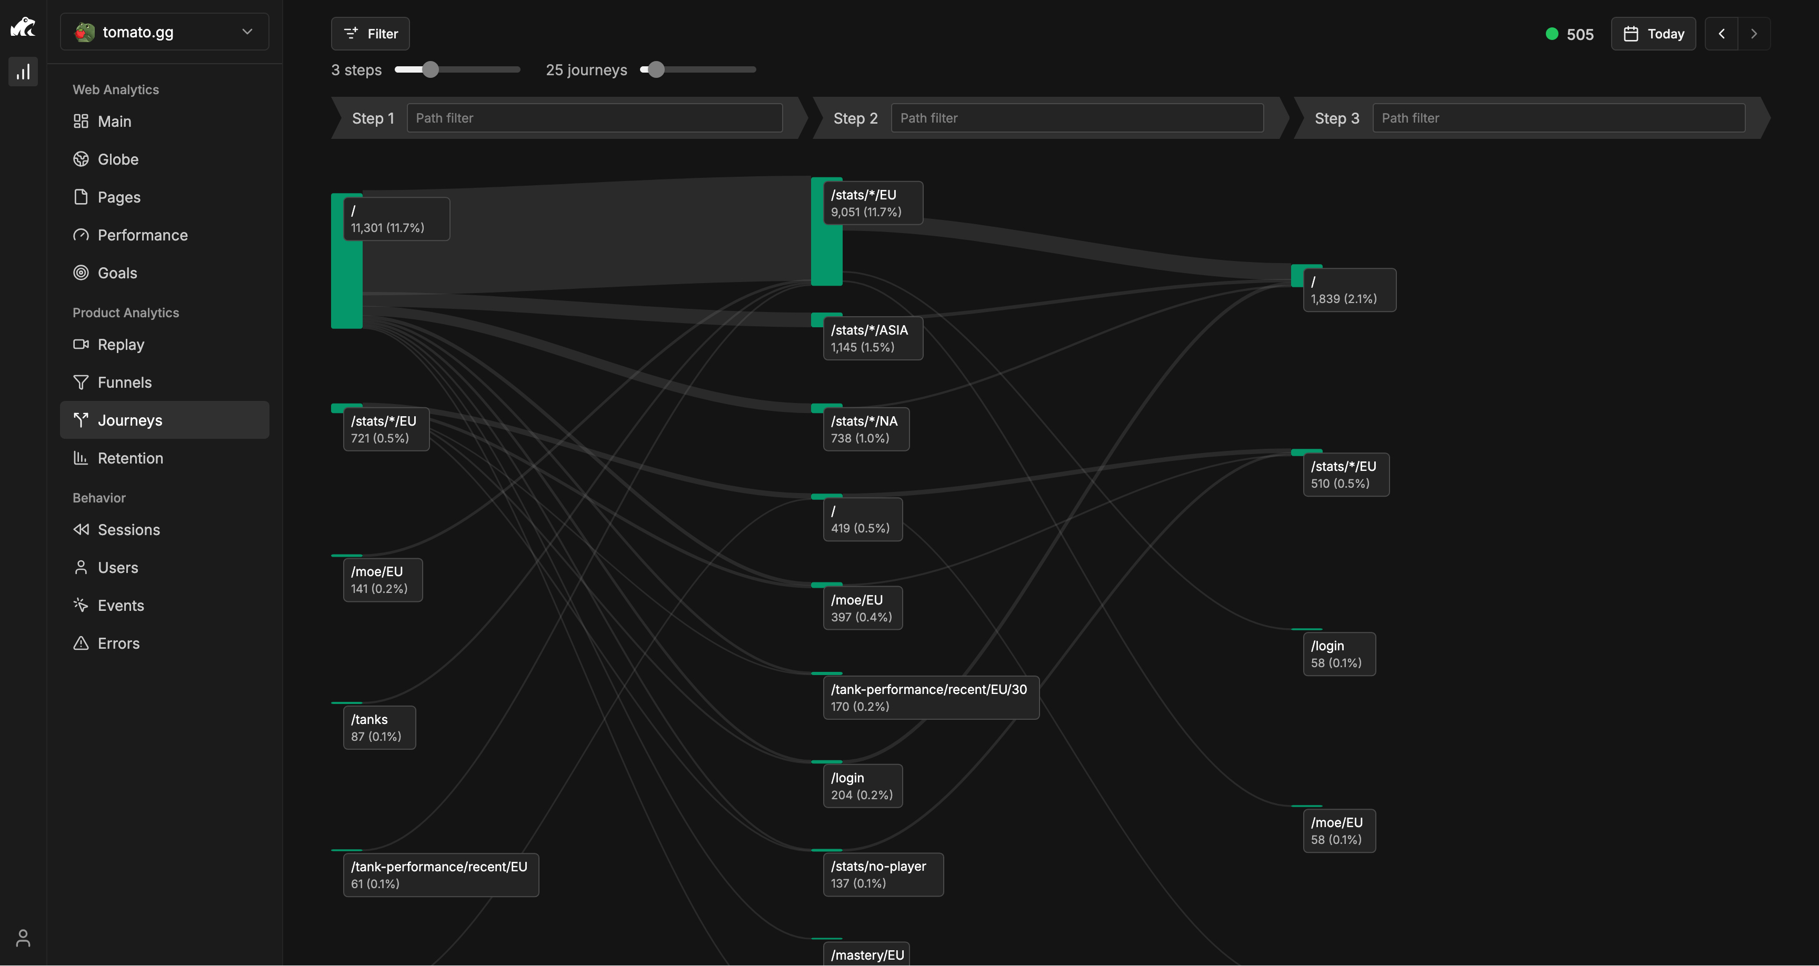Screen dimensions: 1819x966
Task: Click the Performance speedometer icon
Action: [x=81, y=235]
